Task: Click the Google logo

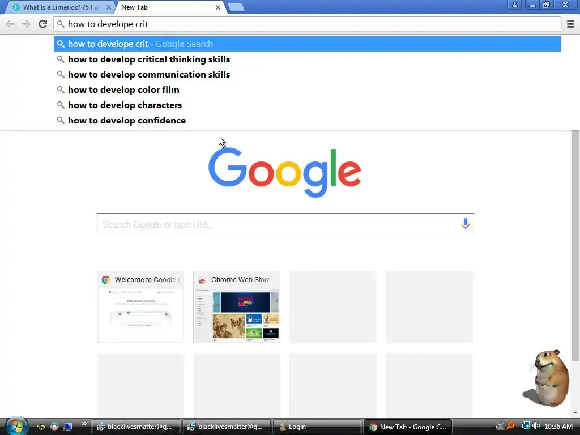Action: click(285, 172)
